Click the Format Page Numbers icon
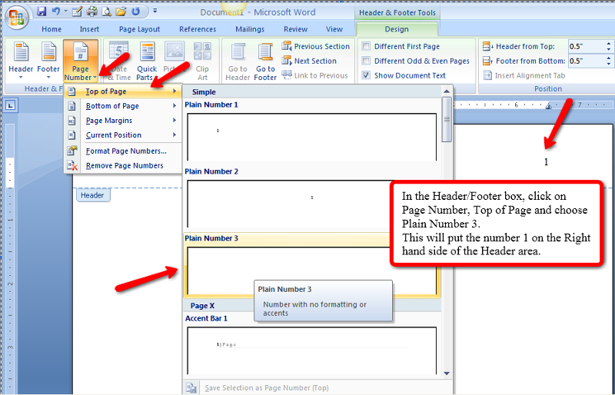Image resolution: width=615 pixels, height=395 pixels. [x=71, y=151]
